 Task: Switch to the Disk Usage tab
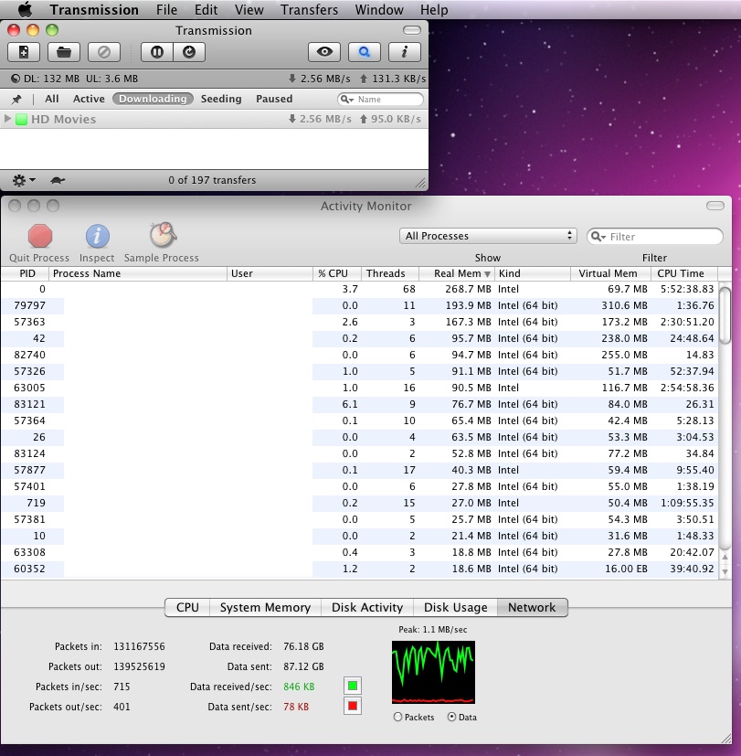coord(455,608)
